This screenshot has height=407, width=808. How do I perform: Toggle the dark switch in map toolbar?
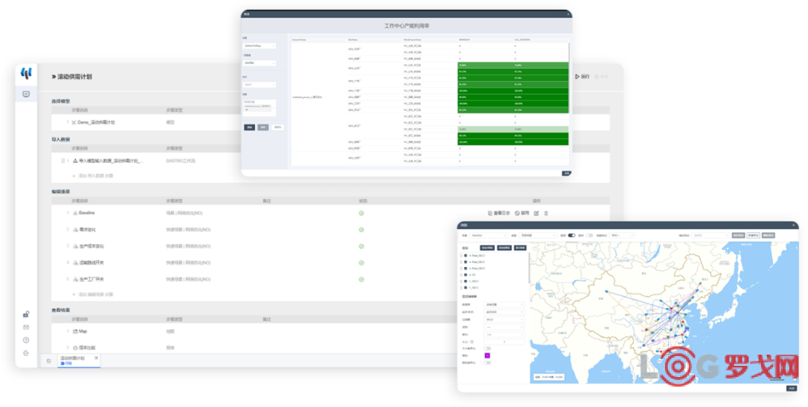[572, 235]
